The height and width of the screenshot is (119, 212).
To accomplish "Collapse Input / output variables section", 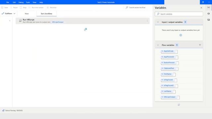I will (158, 22).
